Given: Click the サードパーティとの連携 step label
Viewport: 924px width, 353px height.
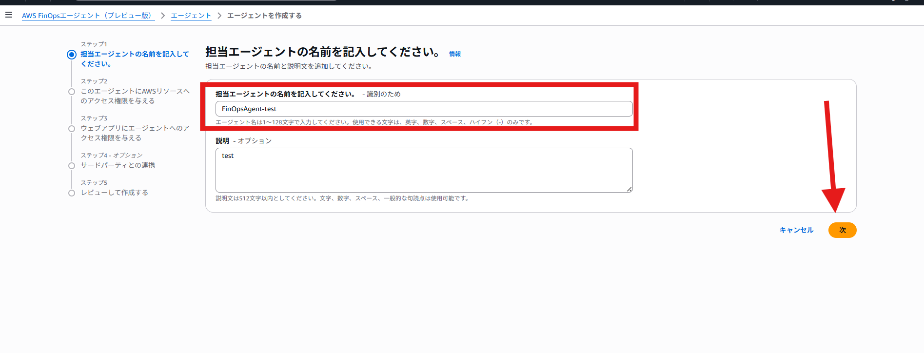Looking at the screenshot, I should point(118,165).
